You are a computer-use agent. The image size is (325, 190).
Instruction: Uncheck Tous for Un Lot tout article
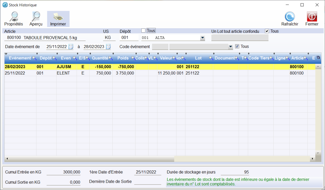(267, 31)
